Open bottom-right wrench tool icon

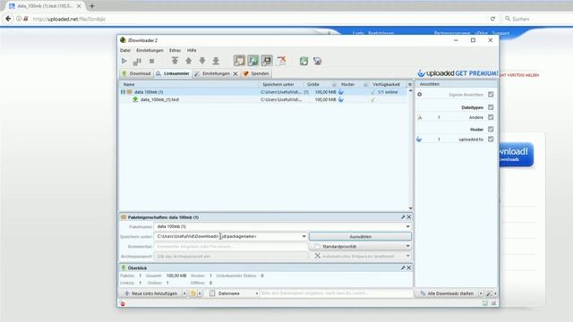490,293
